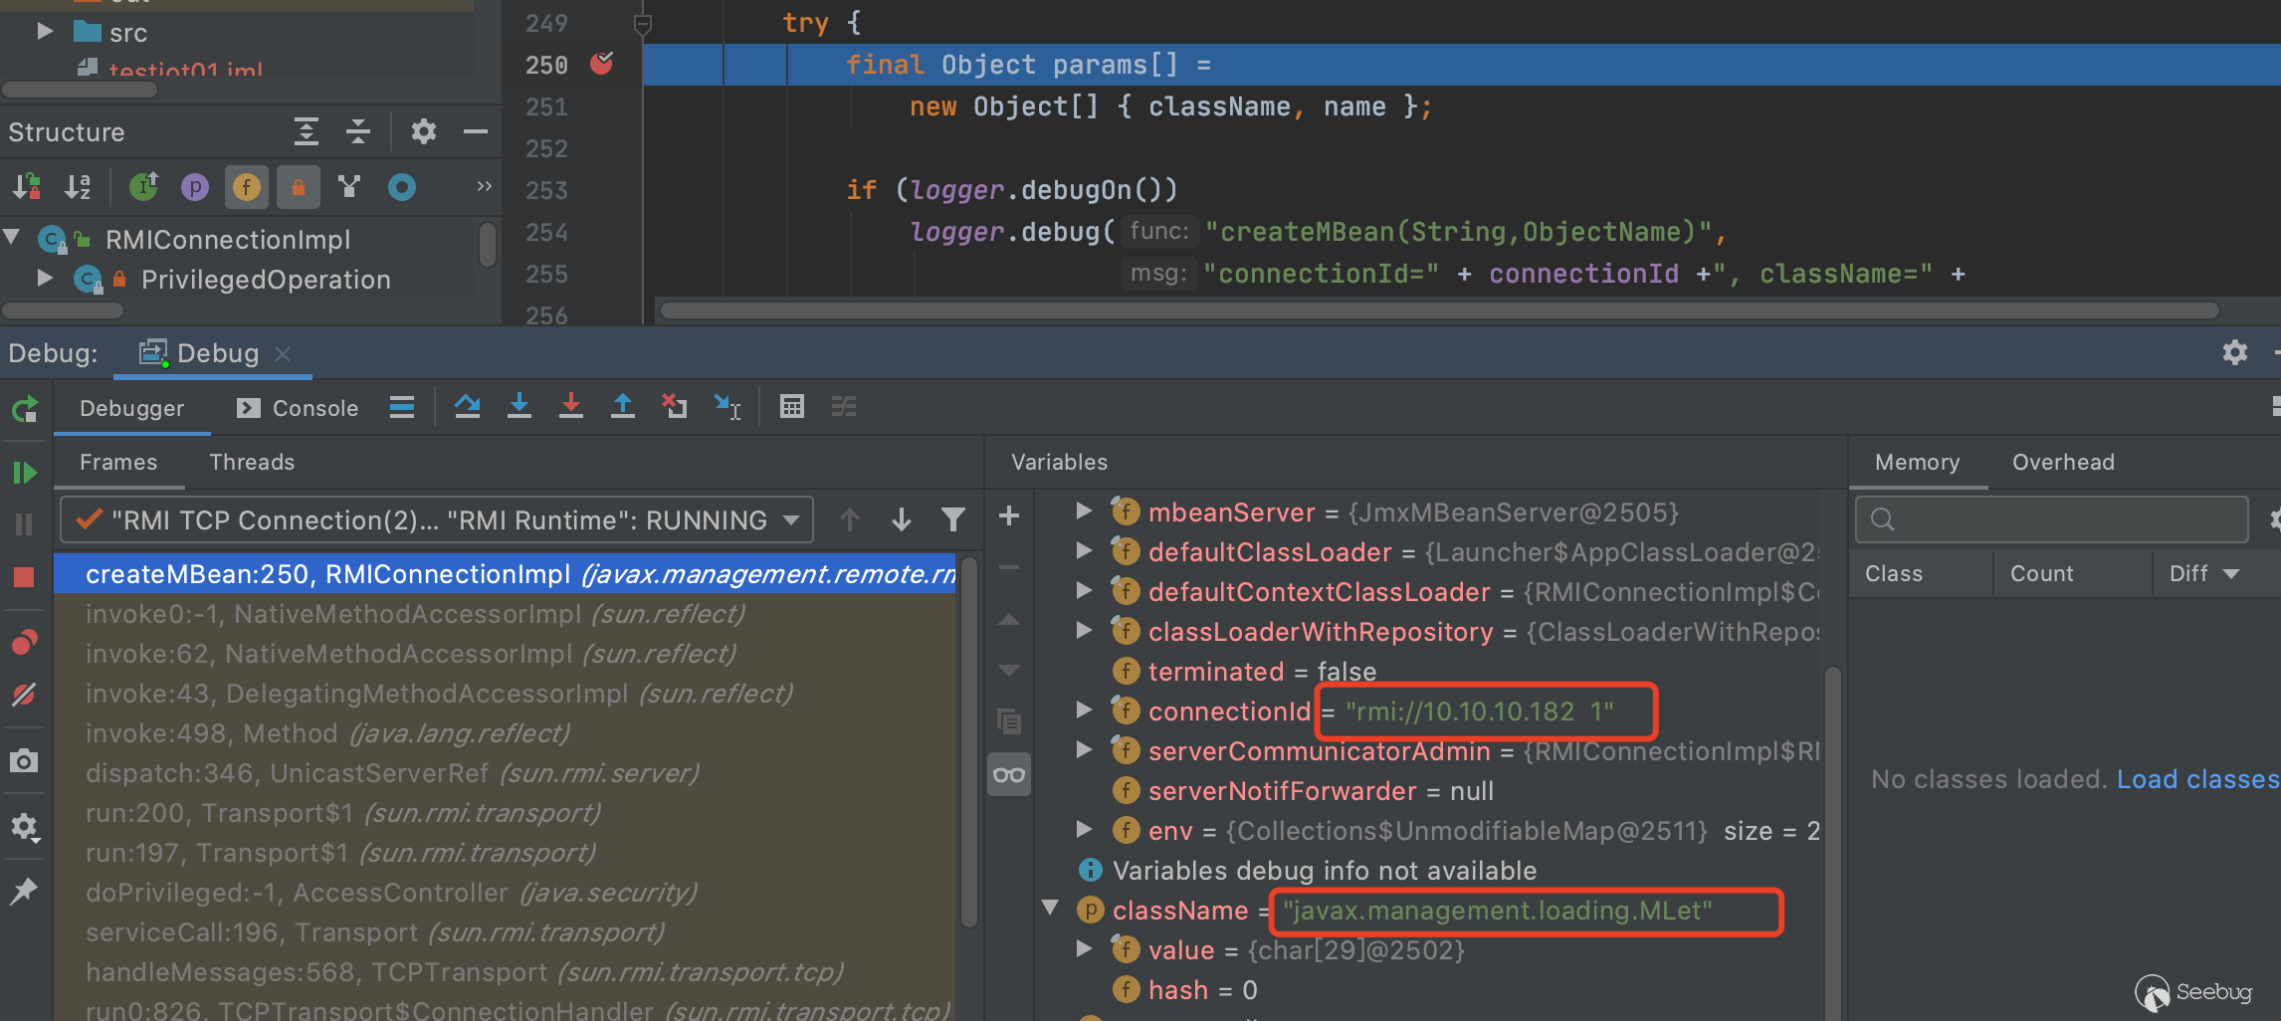Click the Step Into arrow icon
The image size is (2281, 1021).
coord(518,406)
